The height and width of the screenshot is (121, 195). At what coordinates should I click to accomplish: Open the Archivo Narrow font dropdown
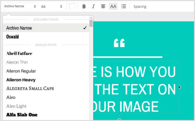pyautogui.click(x=20, y=7)
